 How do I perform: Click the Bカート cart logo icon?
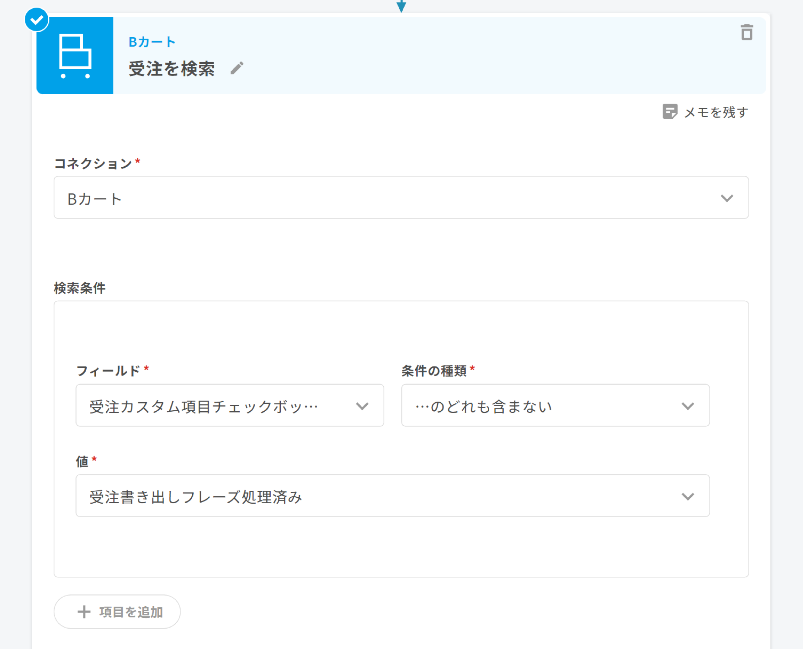coord(75,56)
